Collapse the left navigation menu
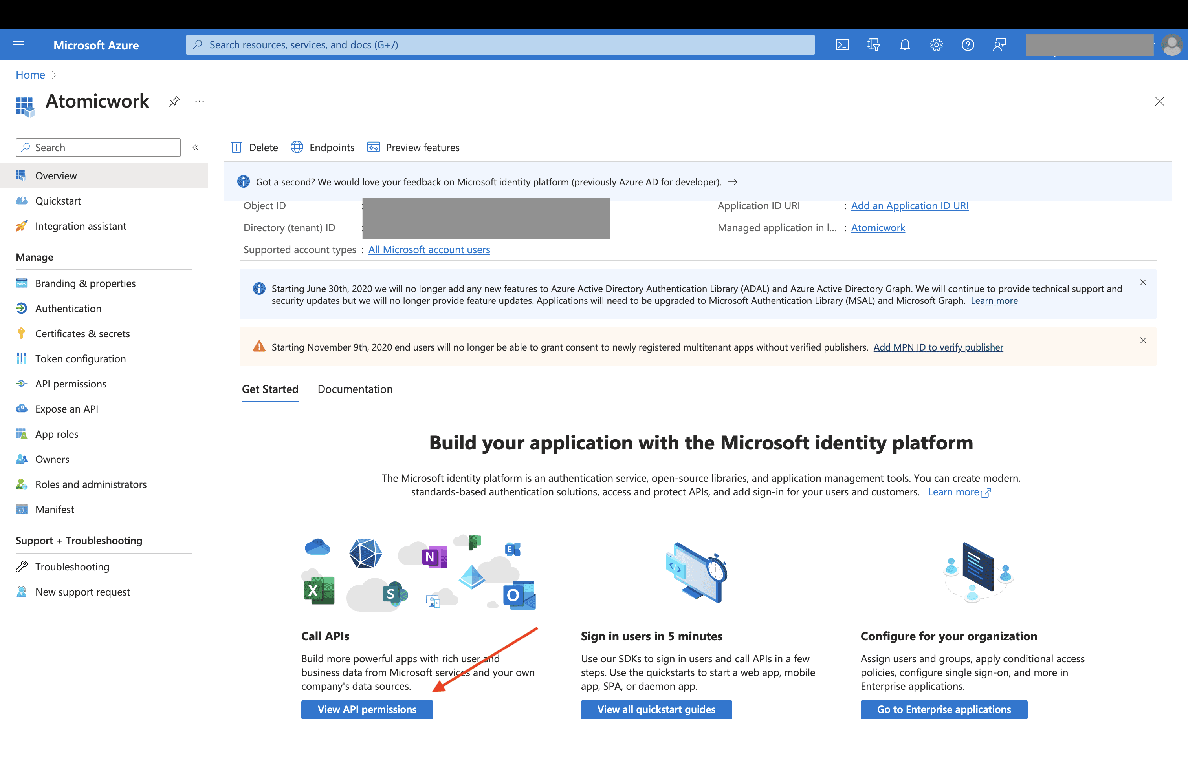The height and width of the screenshot is (771, 1188). click(196, 148)
